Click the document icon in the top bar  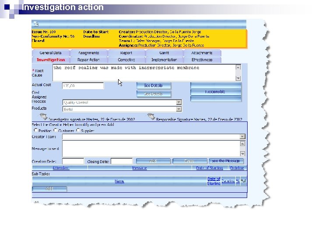36,24
